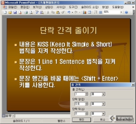The height and width of the screenshot is (124, 136).
Task: Switch to normal view button at bottom left
Action: pos(4,116)
